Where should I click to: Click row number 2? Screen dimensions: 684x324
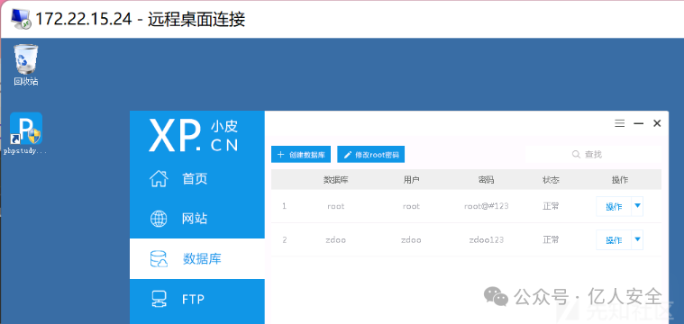point(285,239)
